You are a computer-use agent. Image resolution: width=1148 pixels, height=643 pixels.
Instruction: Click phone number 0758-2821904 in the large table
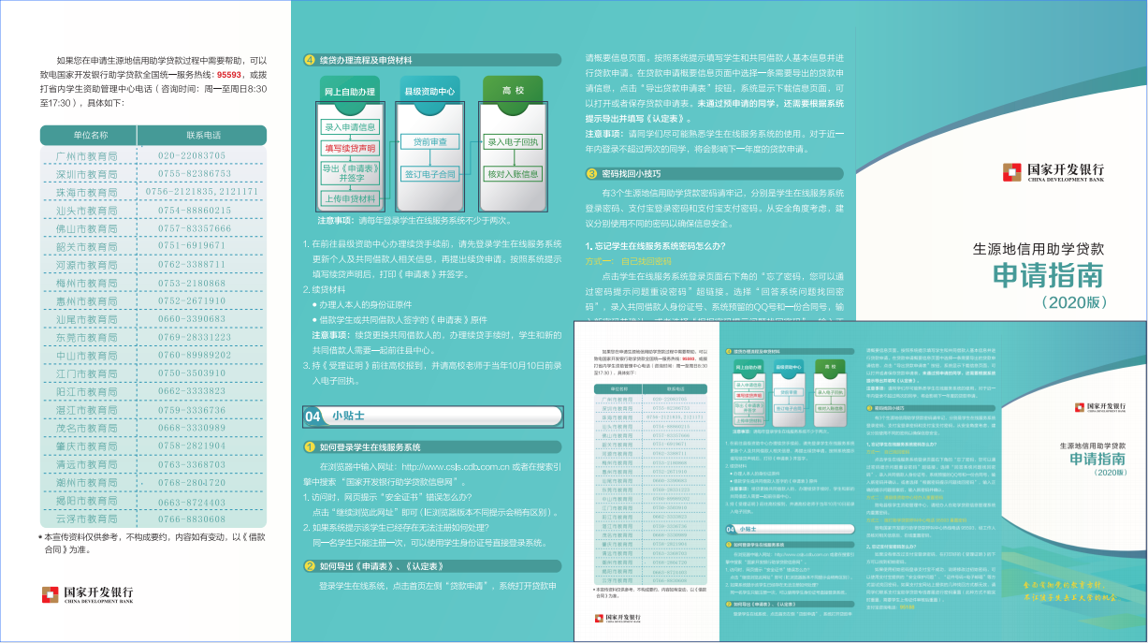(x=192, y=446)
